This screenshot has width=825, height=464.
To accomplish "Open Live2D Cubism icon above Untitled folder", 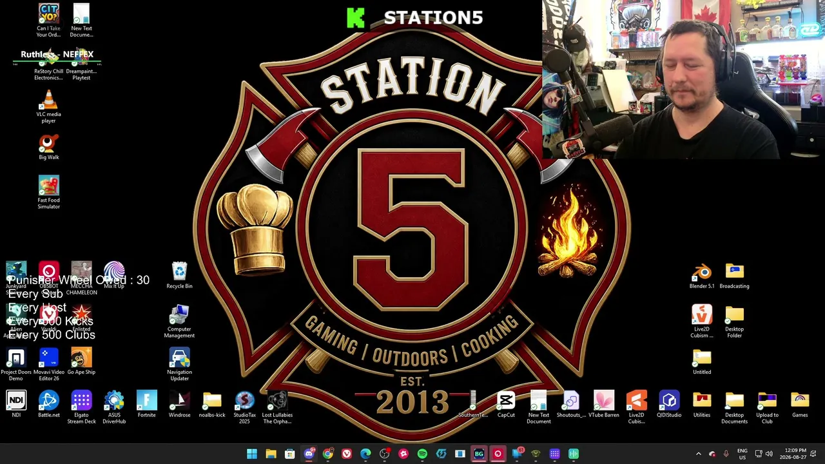I will coord(702,322).
